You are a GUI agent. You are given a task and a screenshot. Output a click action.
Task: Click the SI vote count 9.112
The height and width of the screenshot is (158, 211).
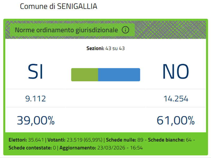pyautogui.click(x=36, y=99)
